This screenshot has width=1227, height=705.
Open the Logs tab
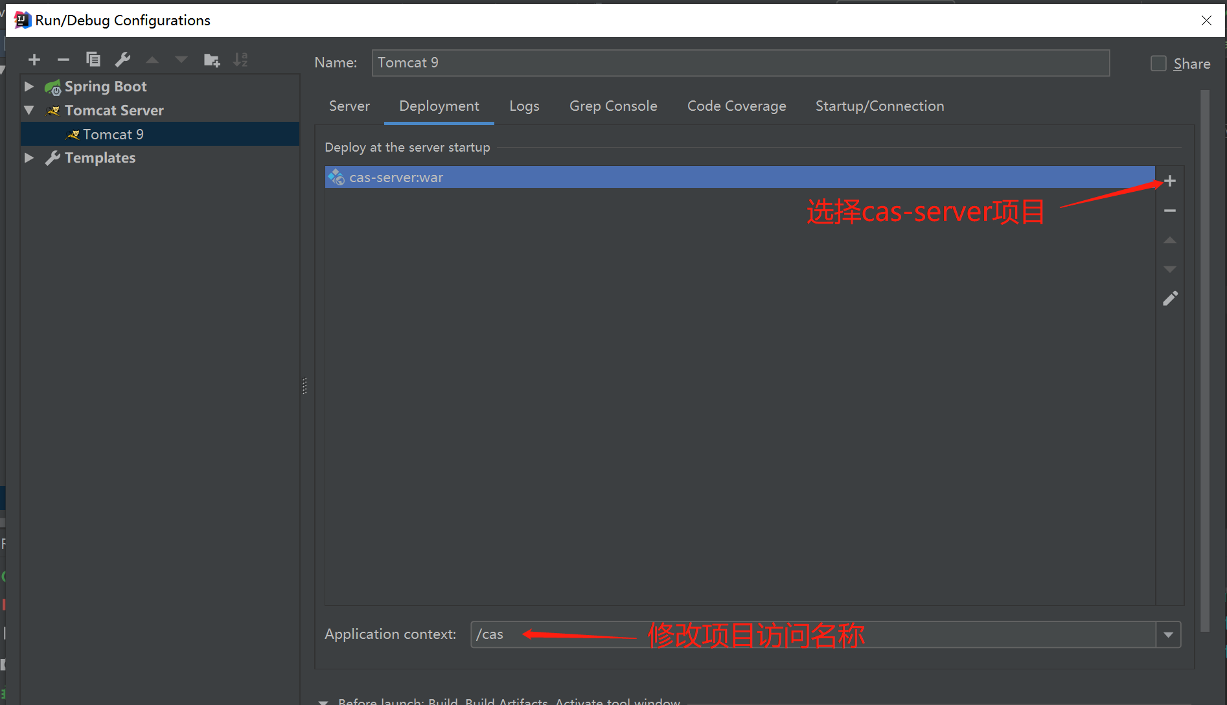[x=523, y=106]
